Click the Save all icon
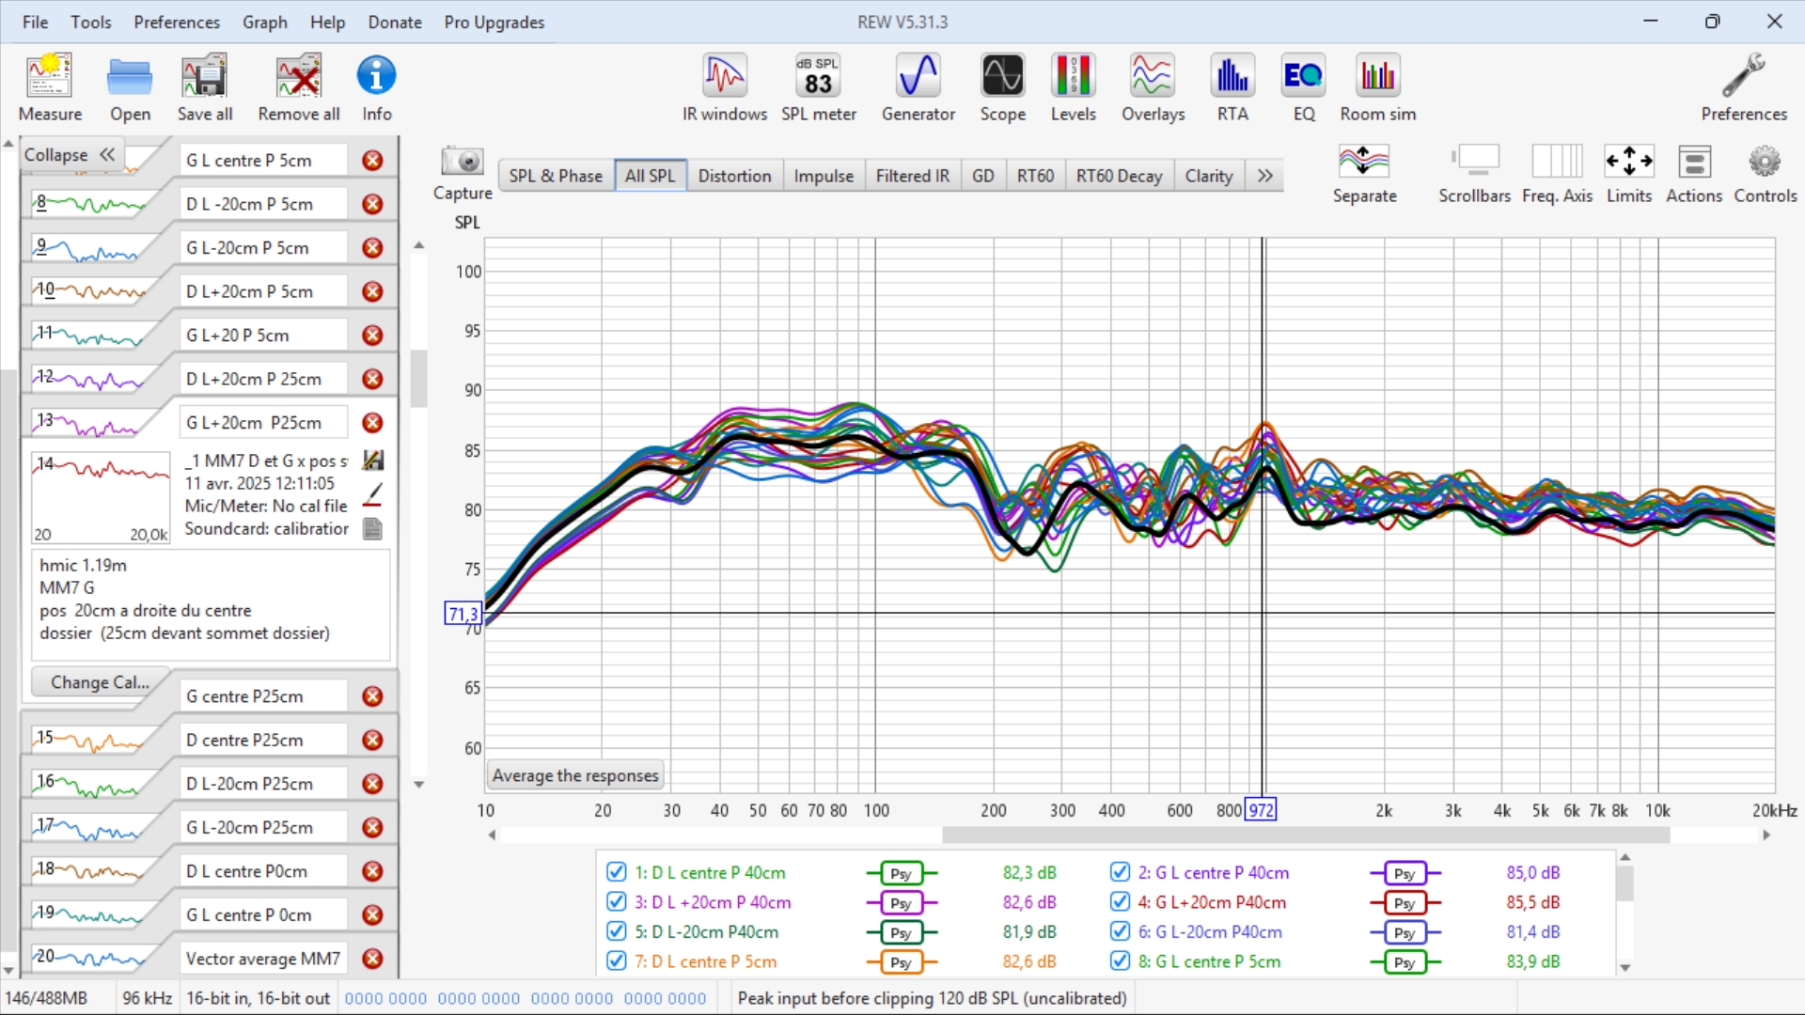The image size is (1805, 1015). tap(205, 87)
